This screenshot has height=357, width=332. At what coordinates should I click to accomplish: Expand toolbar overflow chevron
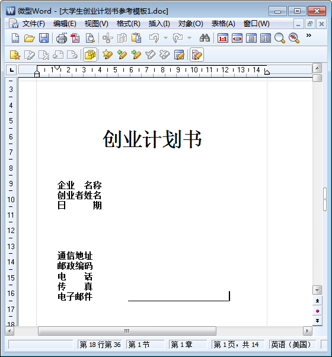click(308, 36)
